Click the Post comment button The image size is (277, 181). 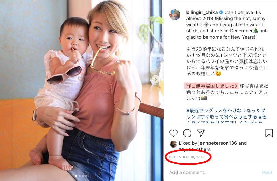click(x=267, y=172)
